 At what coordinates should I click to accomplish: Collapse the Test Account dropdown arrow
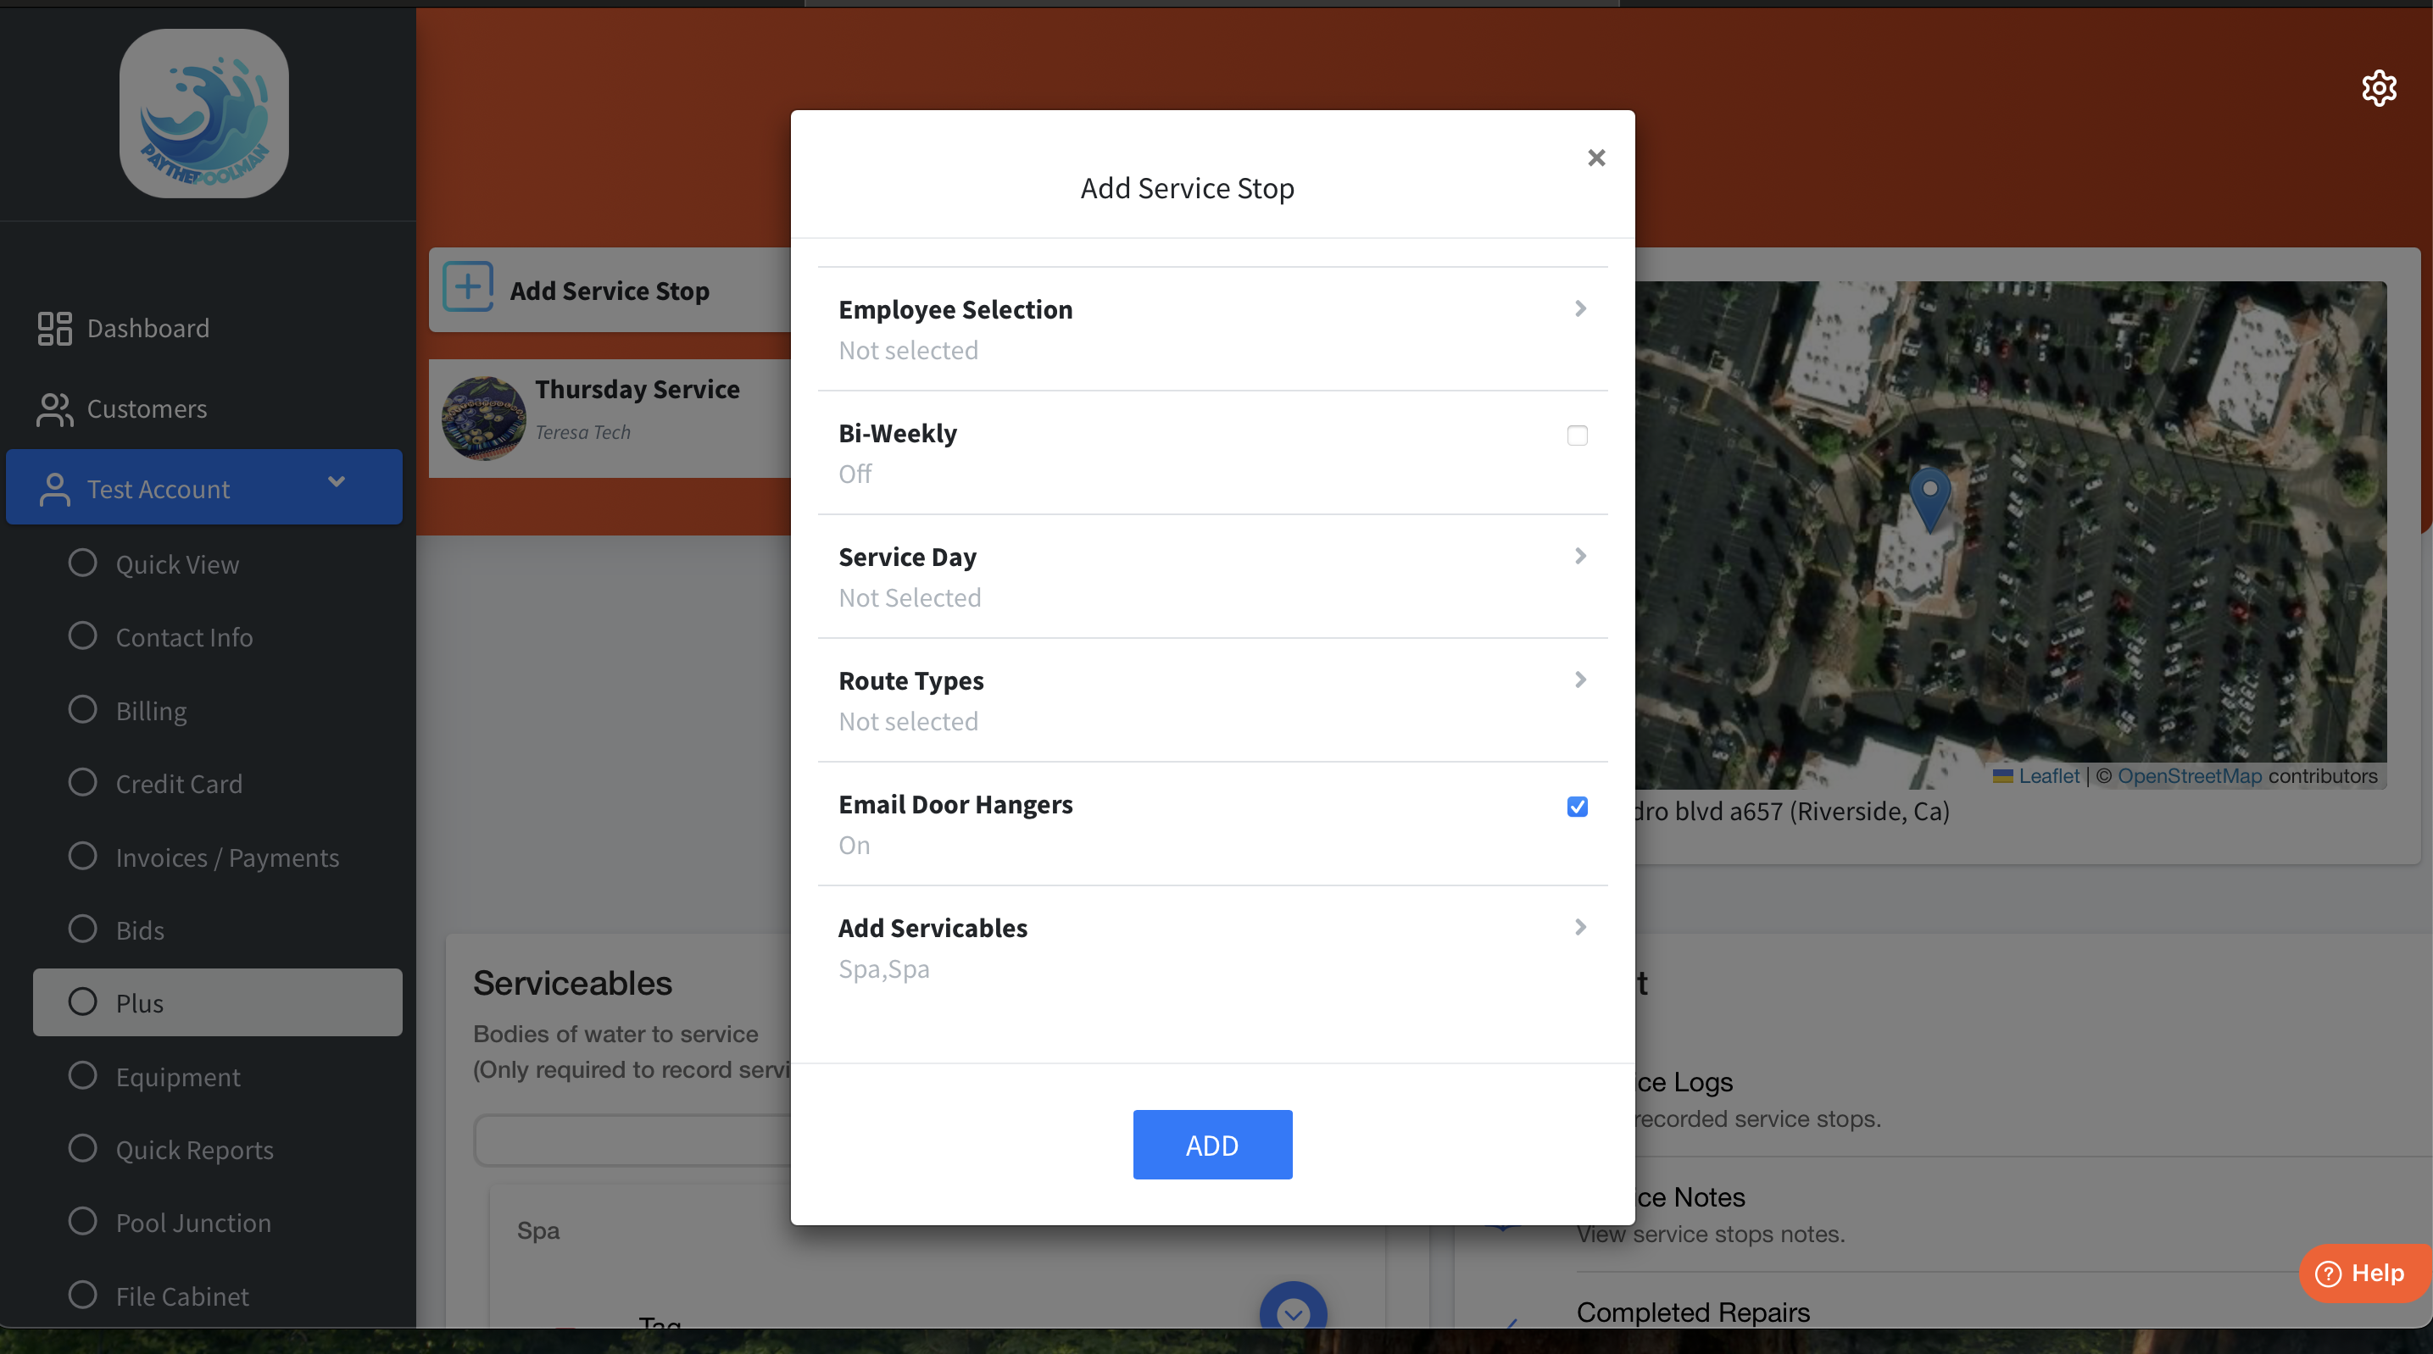[337, 482]
